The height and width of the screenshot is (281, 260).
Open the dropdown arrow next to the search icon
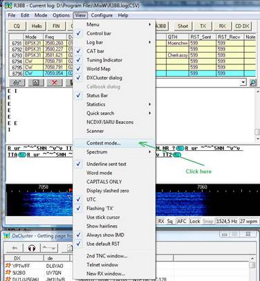243,82
